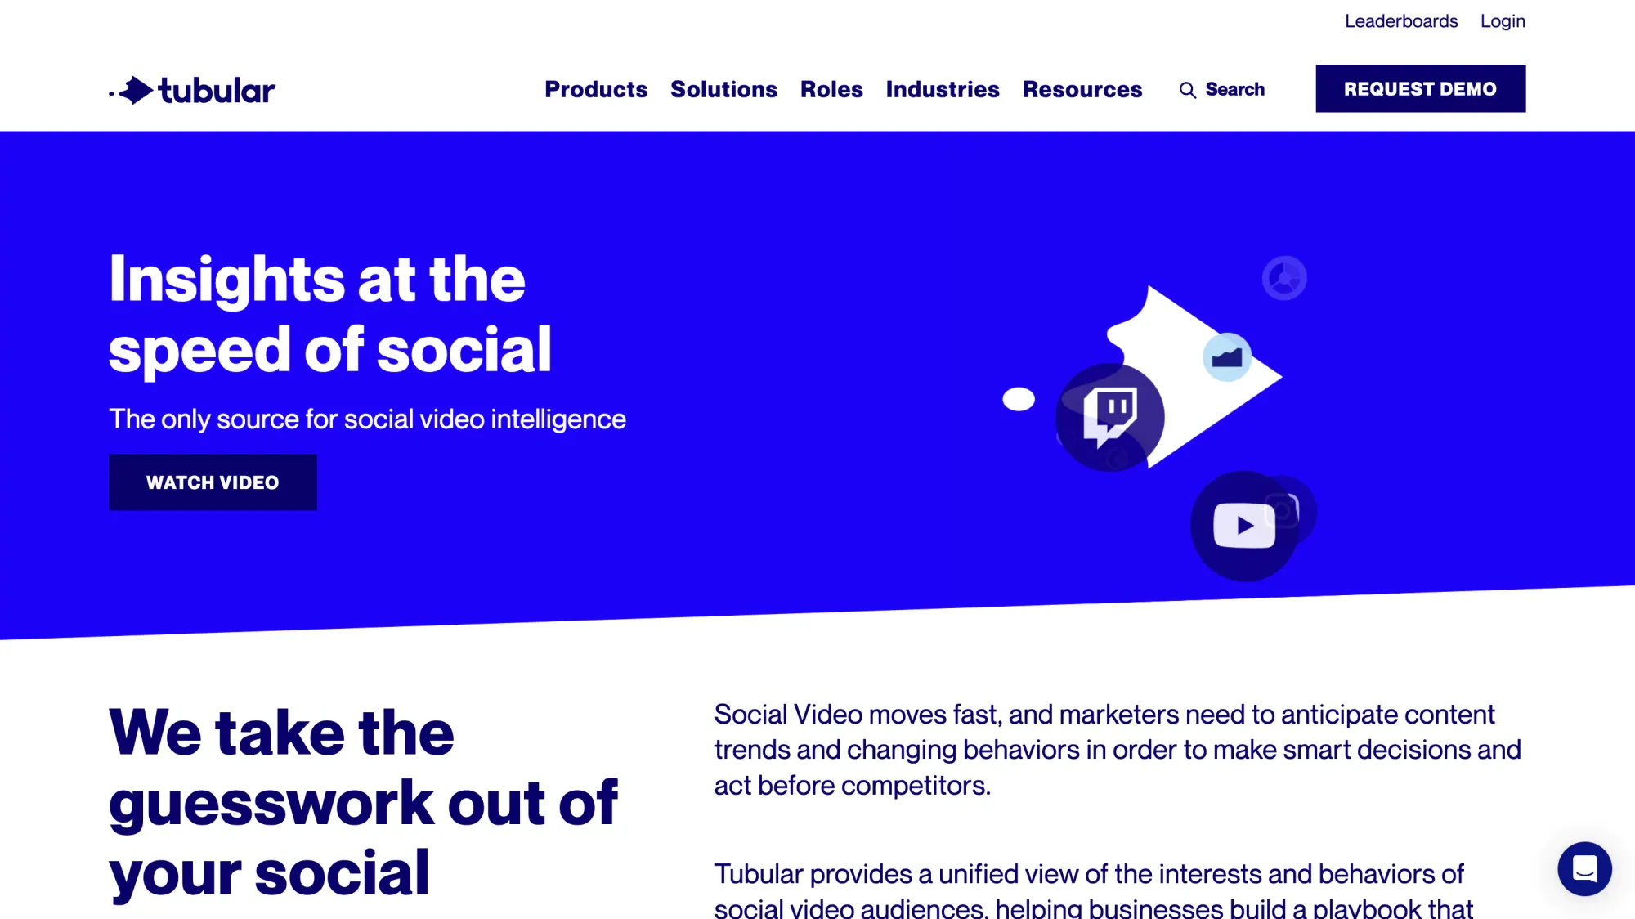
Task: Expand the Industries navigation dropdown
Action: 942,89
